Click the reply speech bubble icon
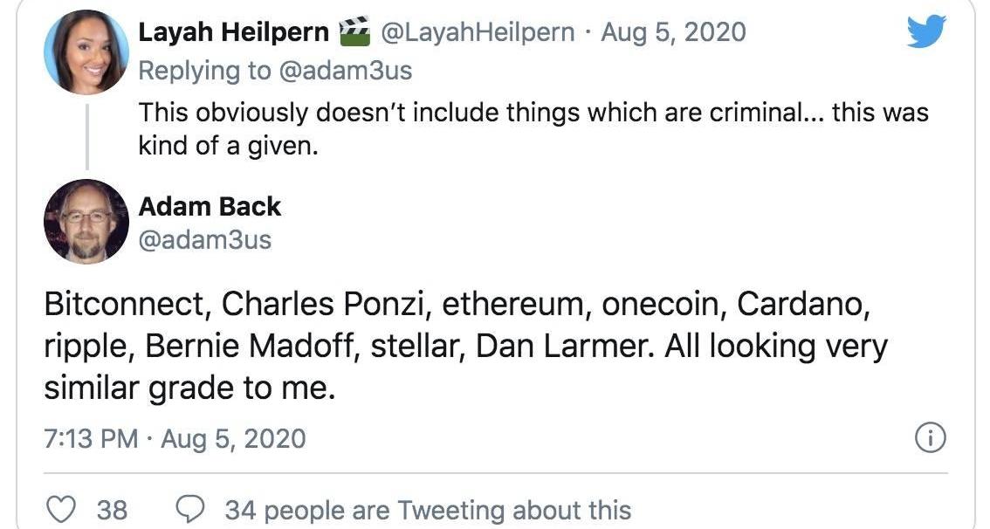990x529 pixels. point(189,509)
